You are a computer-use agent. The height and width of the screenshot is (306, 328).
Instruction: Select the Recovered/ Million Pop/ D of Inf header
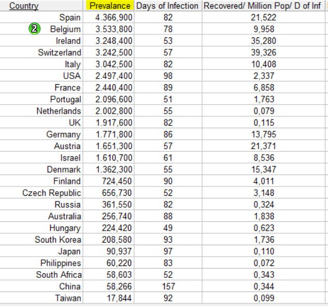tap(262, 6)
